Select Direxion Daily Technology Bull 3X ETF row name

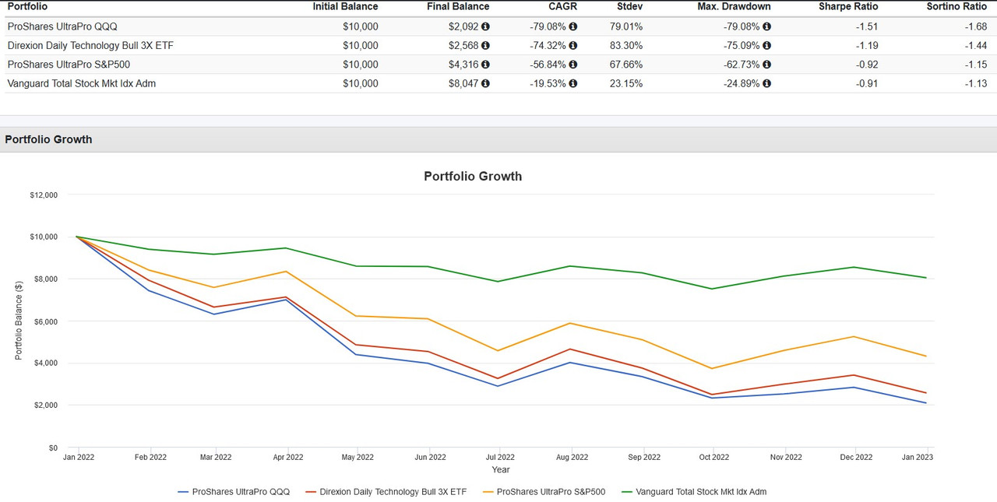(90, 46)
